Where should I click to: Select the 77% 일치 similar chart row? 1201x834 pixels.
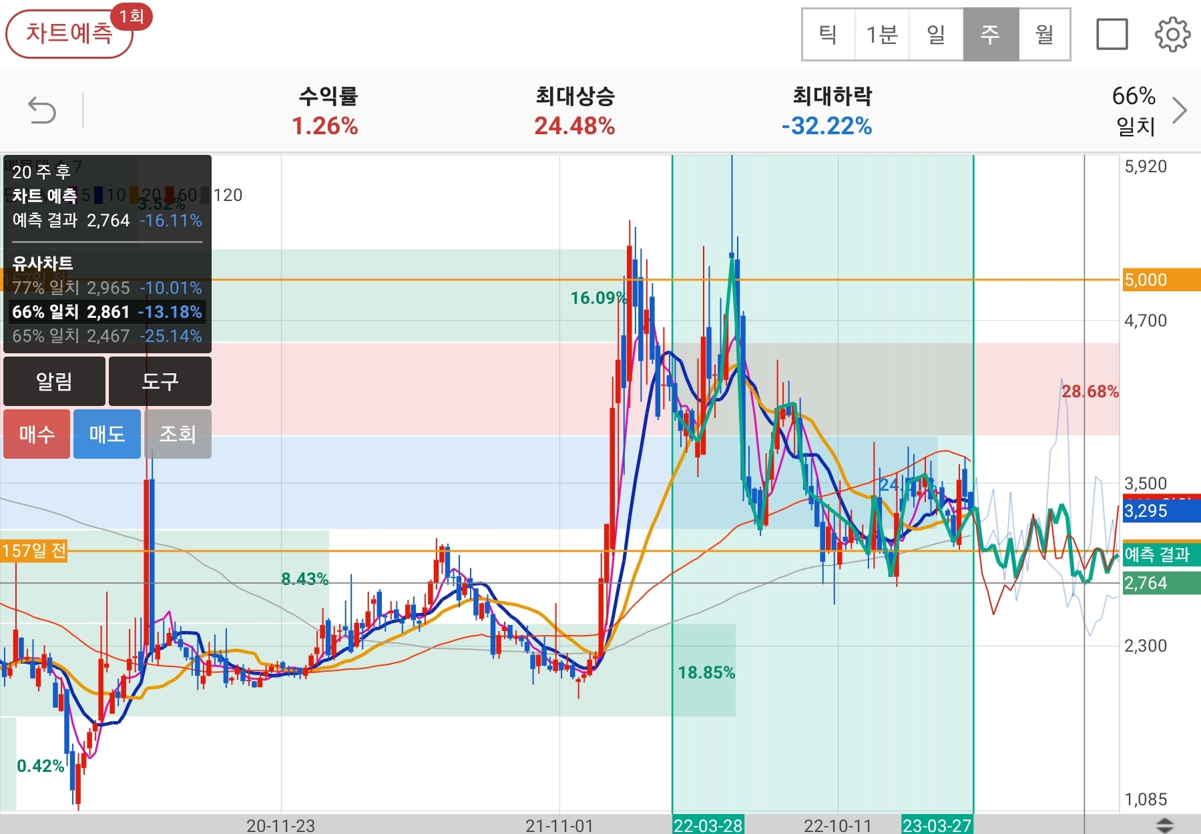point(107,288)
